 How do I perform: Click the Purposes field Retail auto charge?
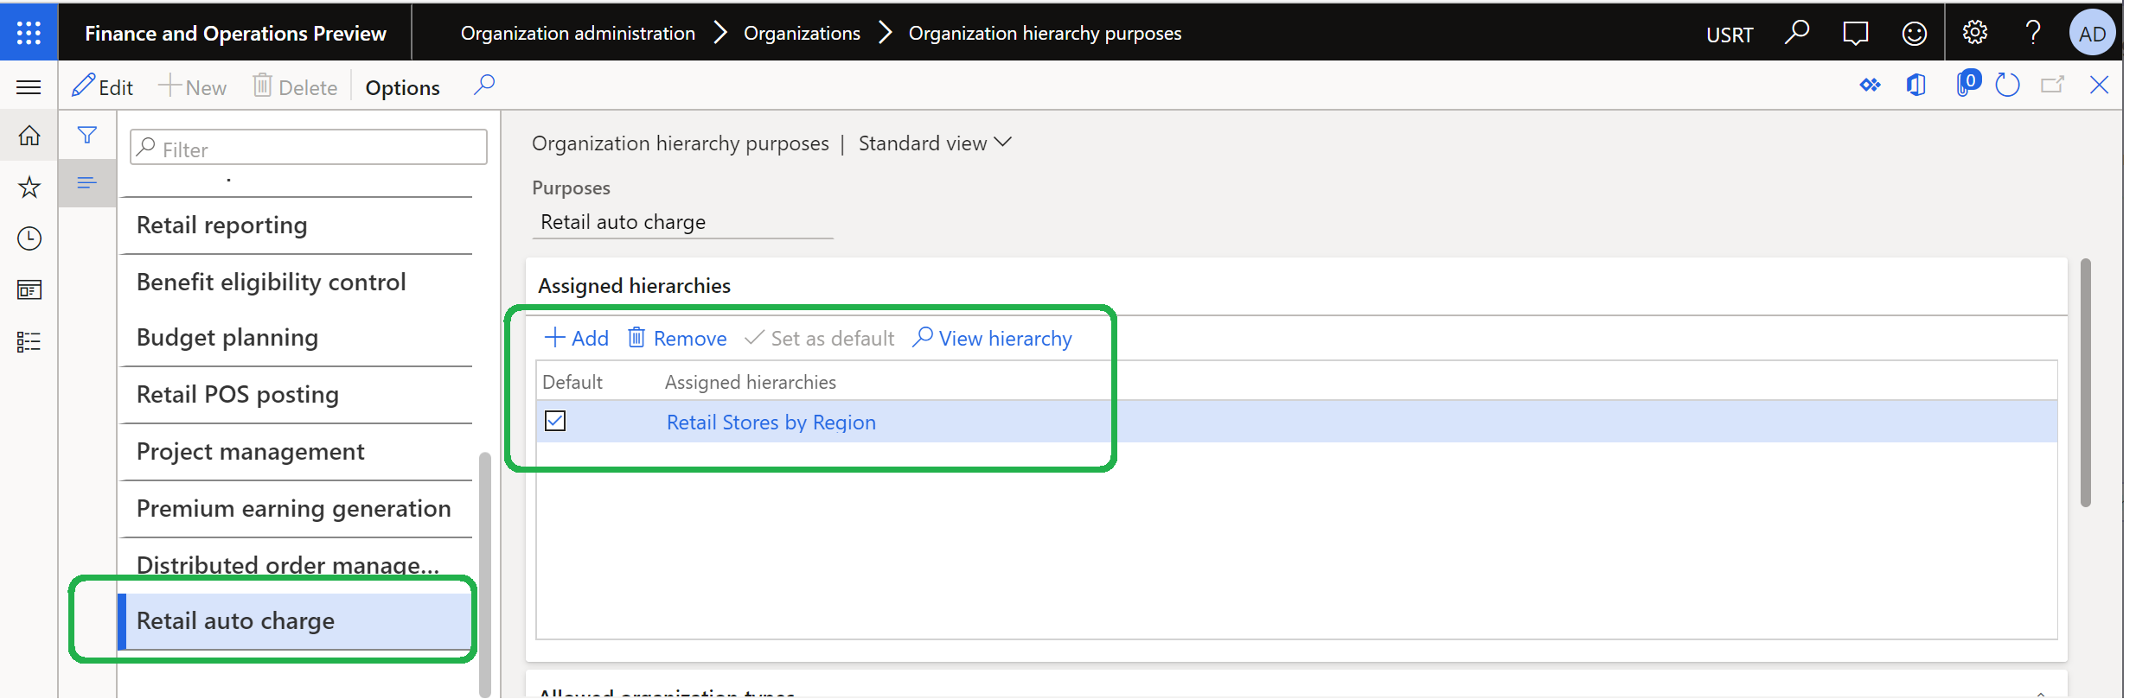click(682, 222)
